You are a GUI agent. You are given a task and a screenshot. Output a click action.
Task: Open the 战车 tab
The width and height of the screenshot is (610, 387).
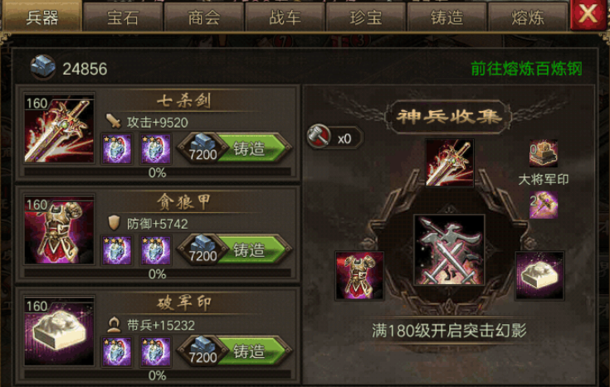click(x=285, y=18)
